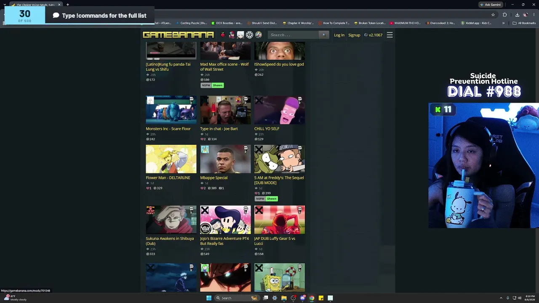The image size is (539, 303).
Task: Open the All Bookmarks folder
Action: point(524,23)
